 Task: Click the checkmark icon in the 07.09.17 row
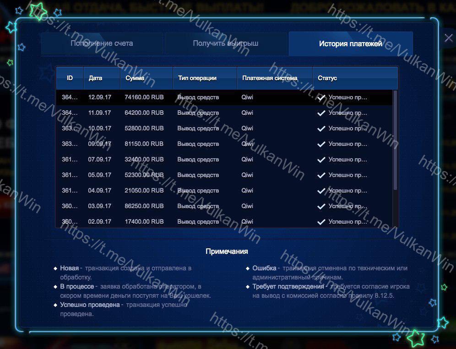[321, 160]
